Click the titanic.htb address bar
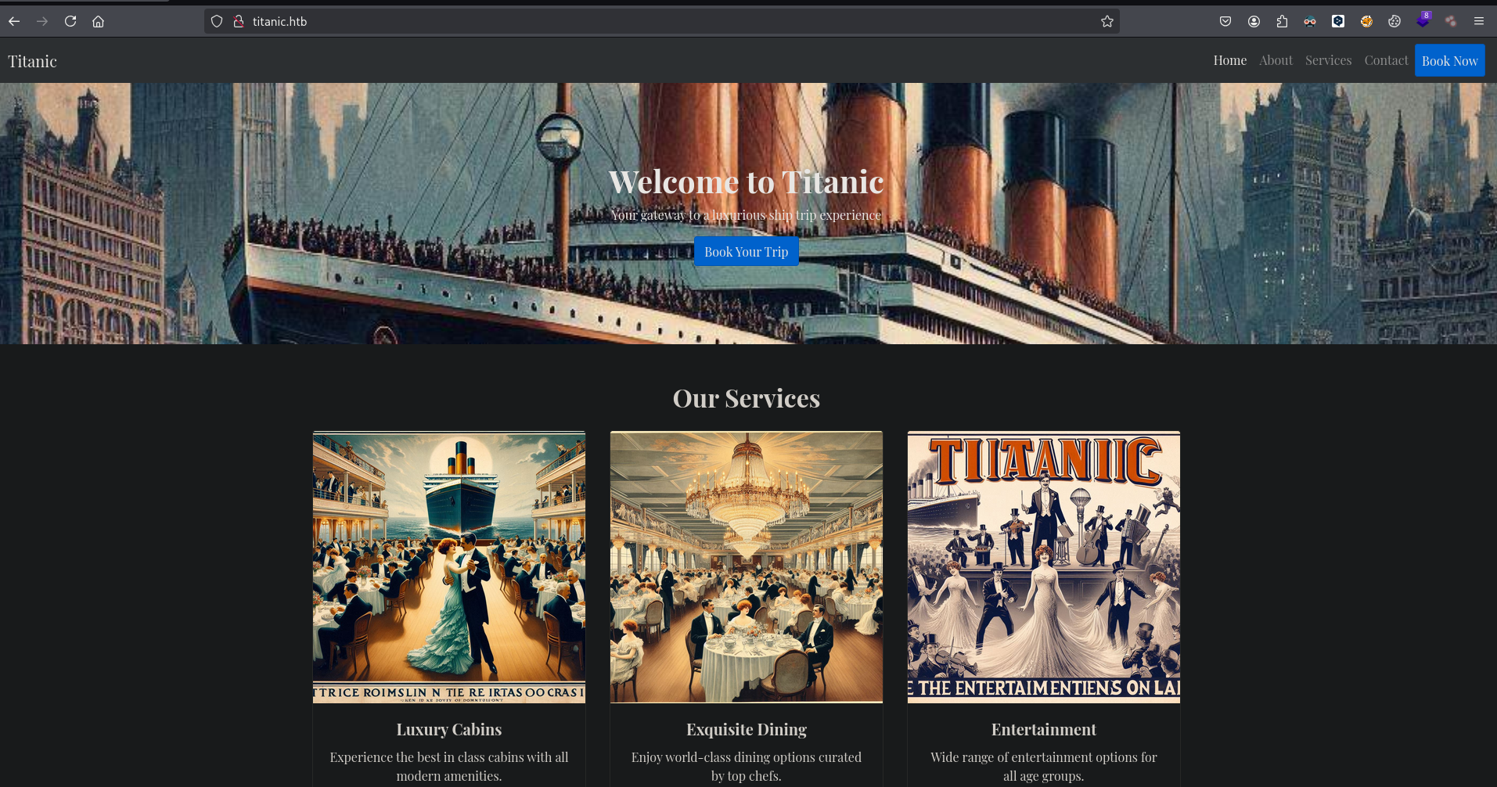The width and height of the screenshot is (1497, 787). 626,21
